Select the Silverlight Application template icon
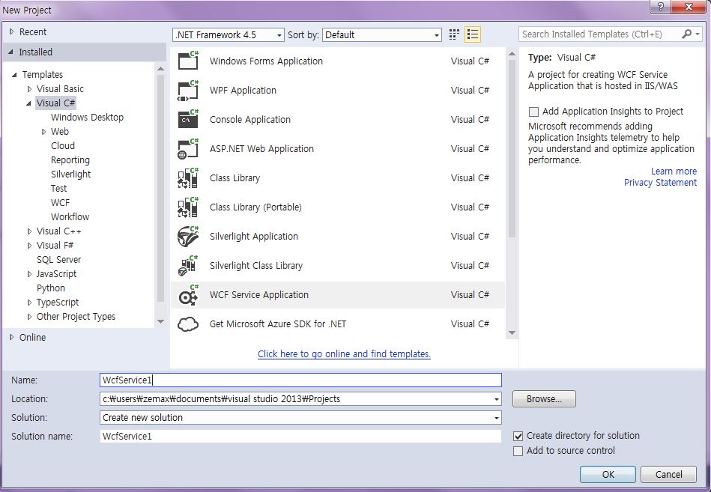This screenshot has width=711, height=492. pos(188,236)
